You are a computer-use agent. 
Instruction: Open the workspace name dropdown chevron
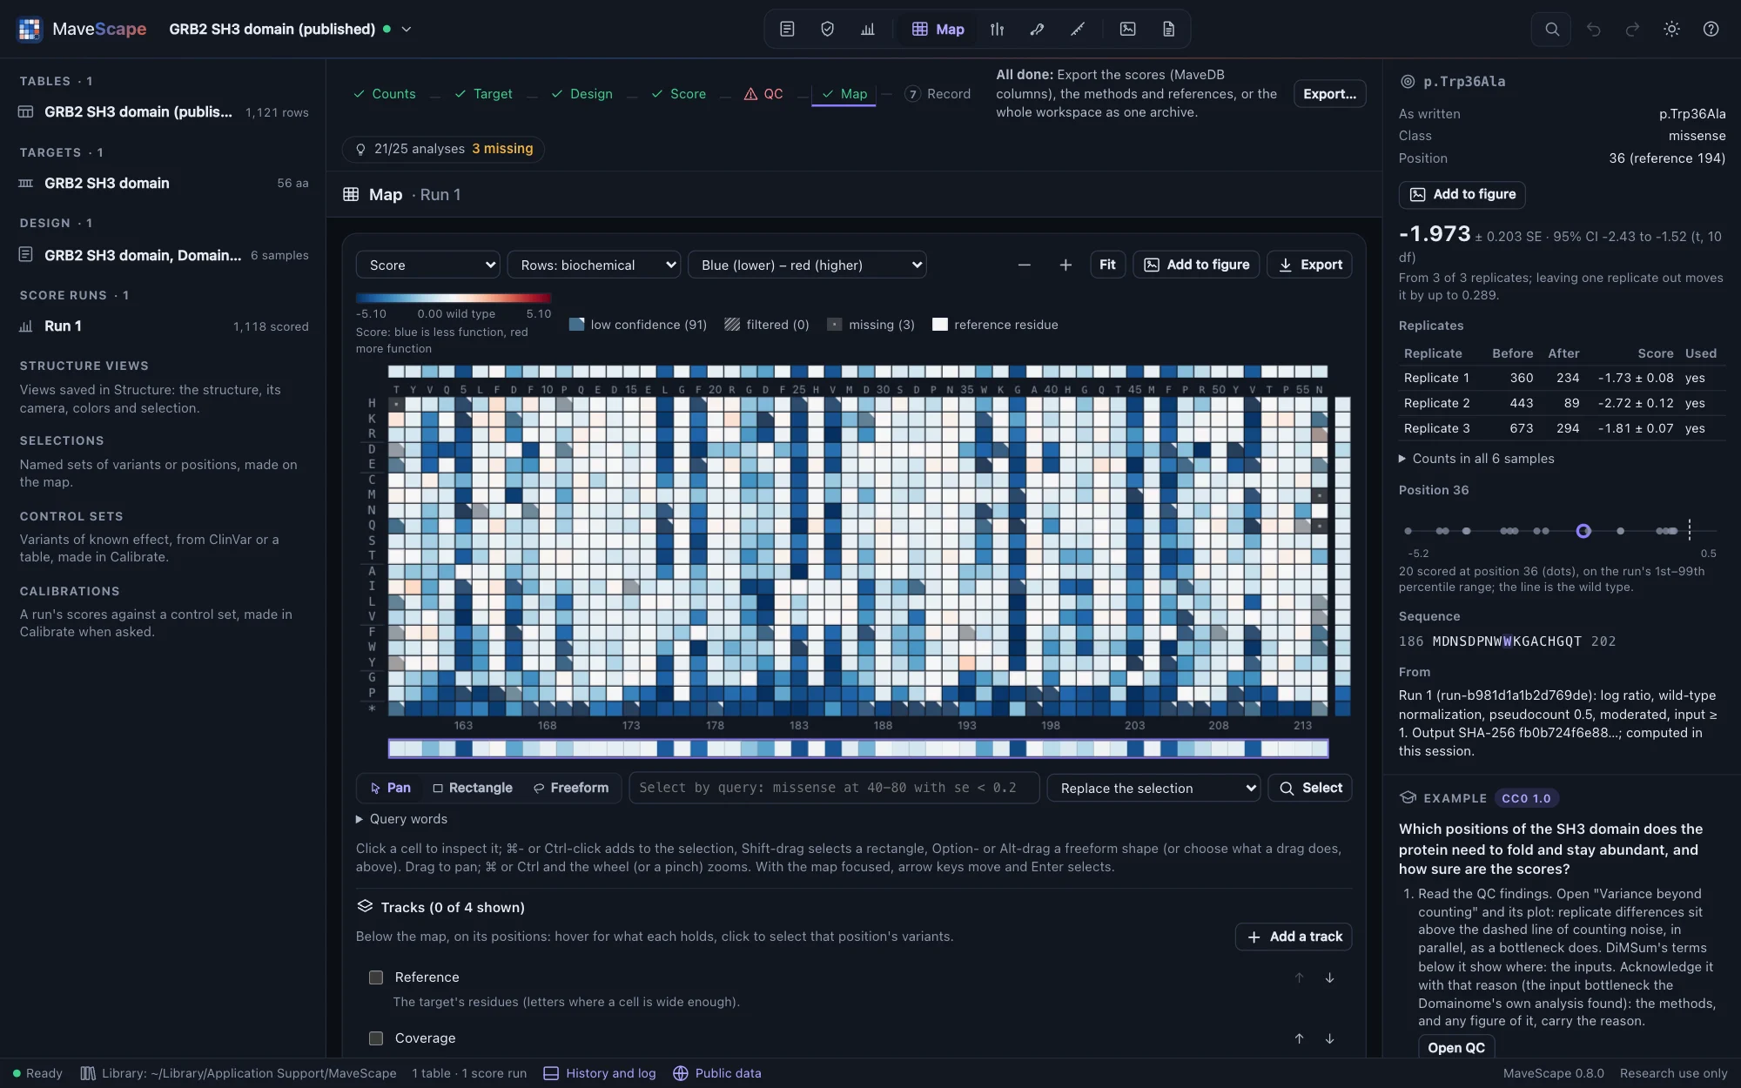(x=406, y=29)
